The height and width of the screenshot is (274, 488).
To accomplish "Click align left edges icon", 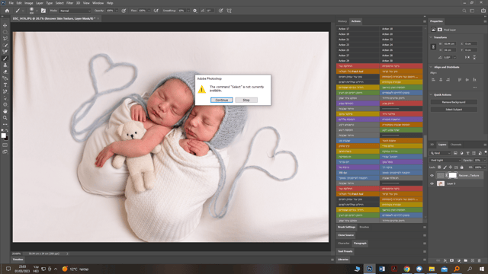I will tap(434, 79).
